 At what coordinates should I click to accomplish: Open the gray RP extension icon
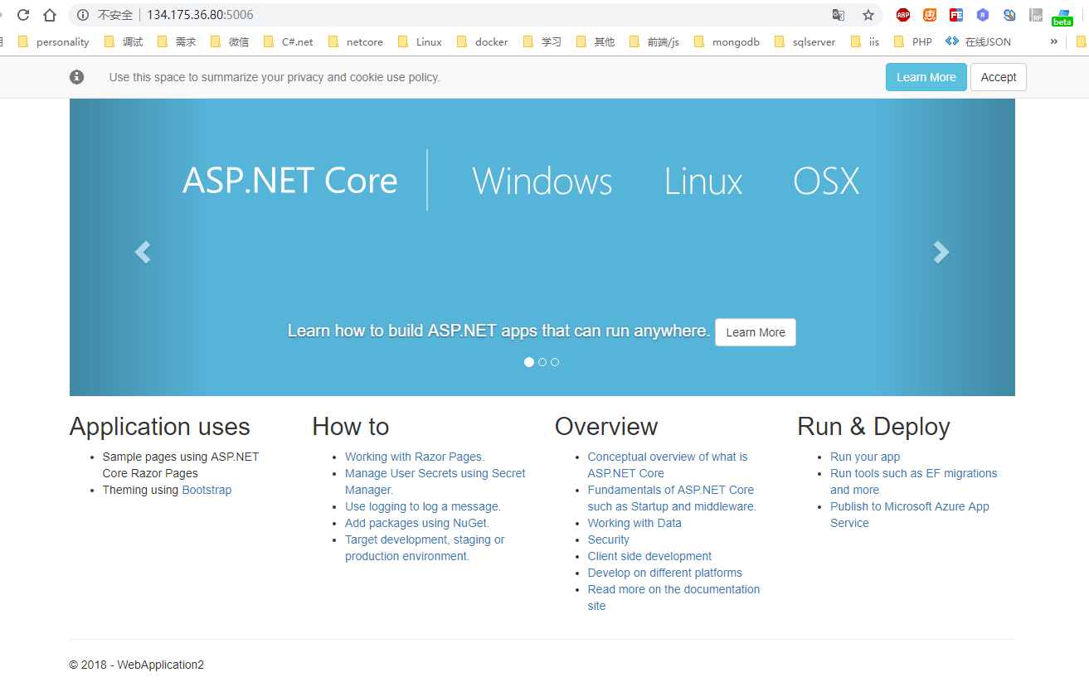click(1036, 15)
